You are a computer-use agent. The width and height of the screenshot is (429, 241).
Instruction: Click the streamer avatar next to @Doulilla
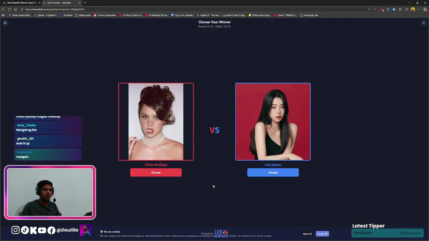coord(85,230)
